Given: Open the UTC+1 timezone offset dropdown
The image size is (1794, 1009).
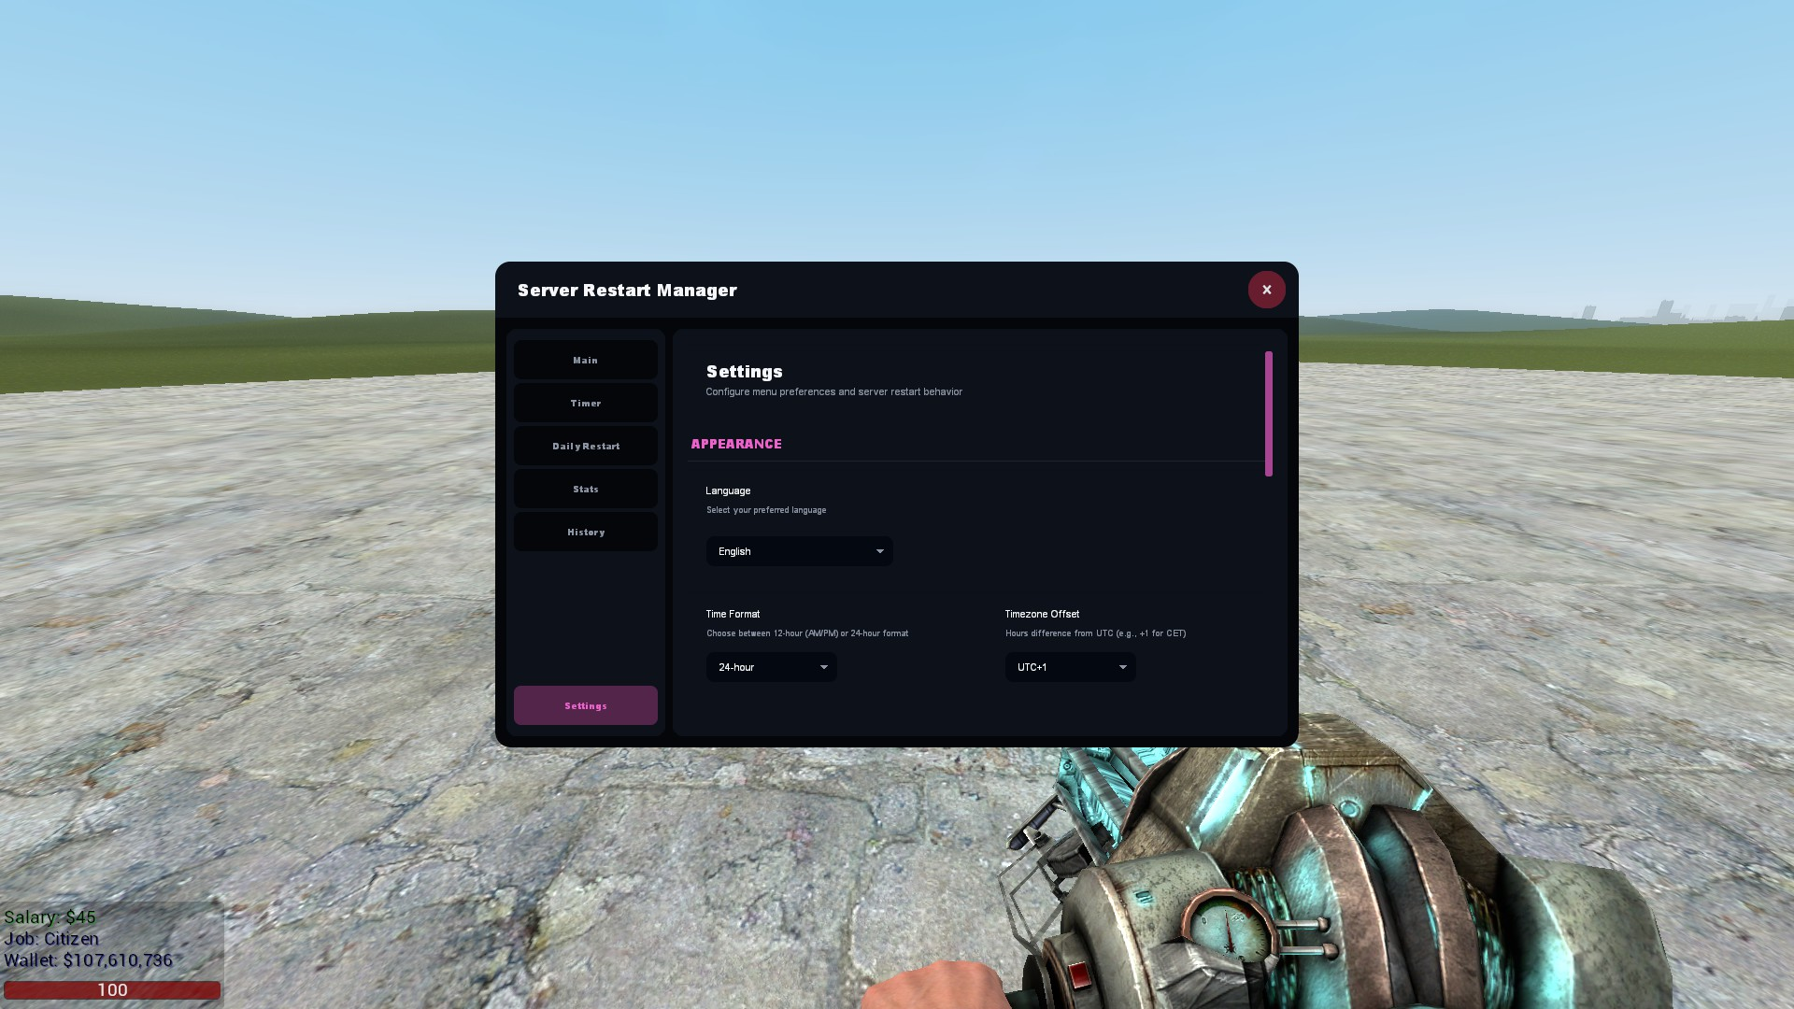Looking at the screenshot, I should click(1071, 667).
